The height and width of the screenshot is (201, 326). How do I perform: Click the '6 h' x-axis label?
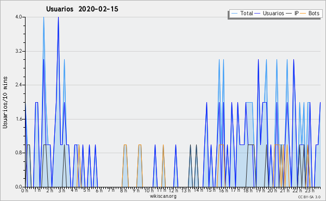tap(99, 191)
